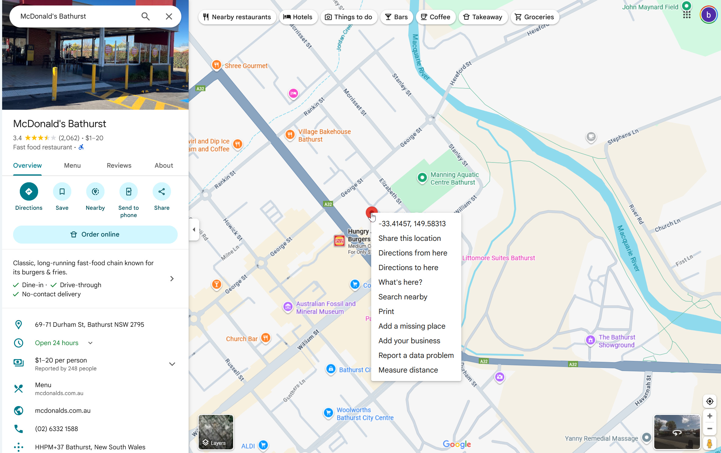
Task: Open the mcdonalds.com.au website link
Action: (x=63, y=411)
